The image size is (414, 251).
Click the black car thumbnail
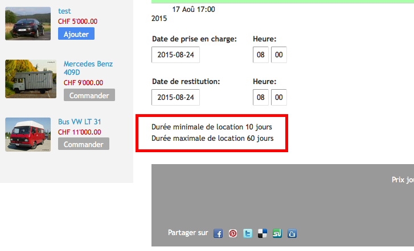click(28, 23)
